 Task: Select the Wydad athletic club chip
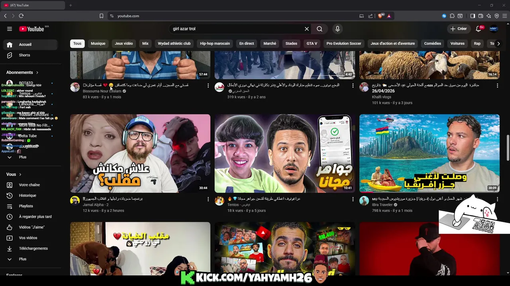174,43
